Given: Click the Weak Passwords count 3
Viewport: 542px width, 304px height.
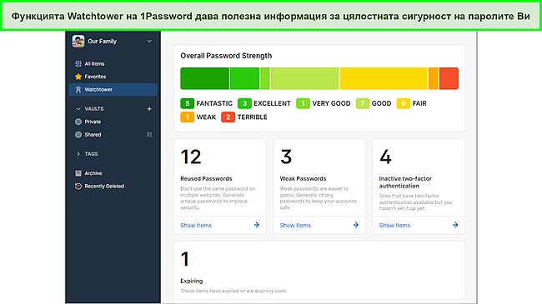Looking at the screenshot, I should [286, 157].
